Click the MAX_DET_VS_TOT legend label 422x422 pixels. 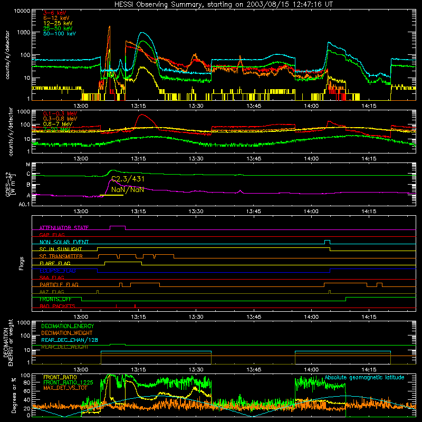pos(66,388)
